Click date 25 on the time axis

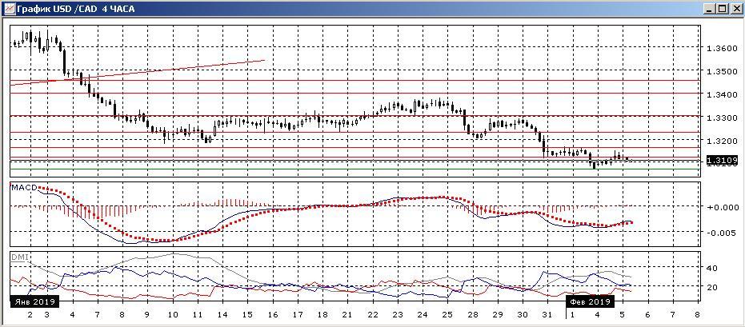coord(447,315)
